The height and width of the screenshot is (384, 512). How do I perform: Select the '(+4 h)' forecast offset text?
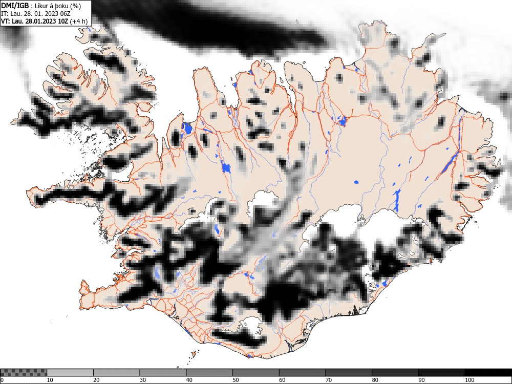(x=79, y=22)
